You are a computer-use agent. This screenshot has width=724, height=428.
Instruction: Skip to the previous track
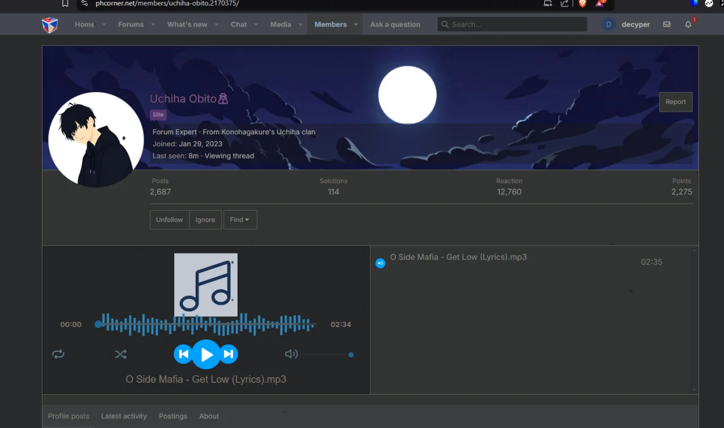click(x=183, y=355)
